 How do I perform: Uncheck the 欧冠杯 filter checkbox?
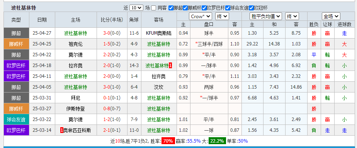(x=251, y=8)
